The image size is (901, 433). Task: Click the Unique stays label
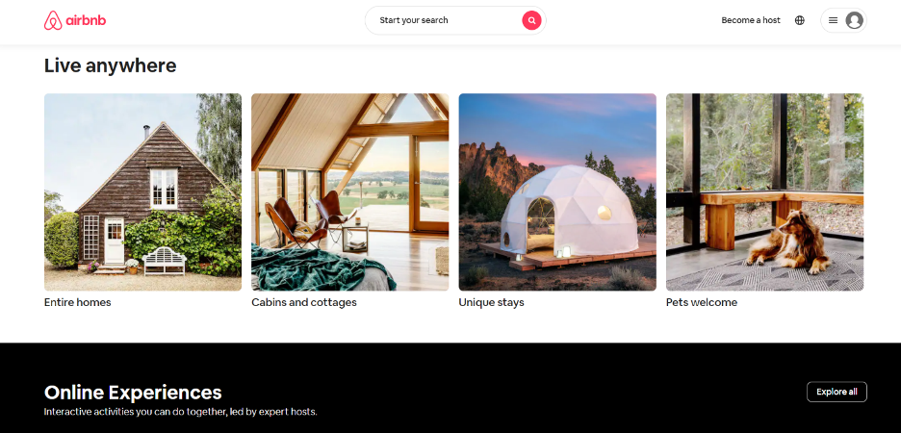[x=491, y=302]
